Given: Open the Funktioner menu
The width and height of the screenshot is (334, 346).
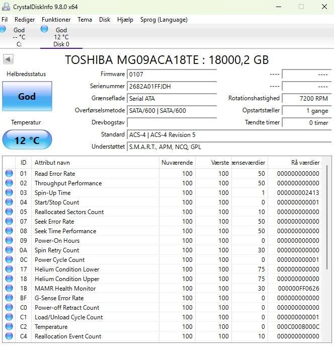Looking at the screenshot, I should [x=56, y=20].
